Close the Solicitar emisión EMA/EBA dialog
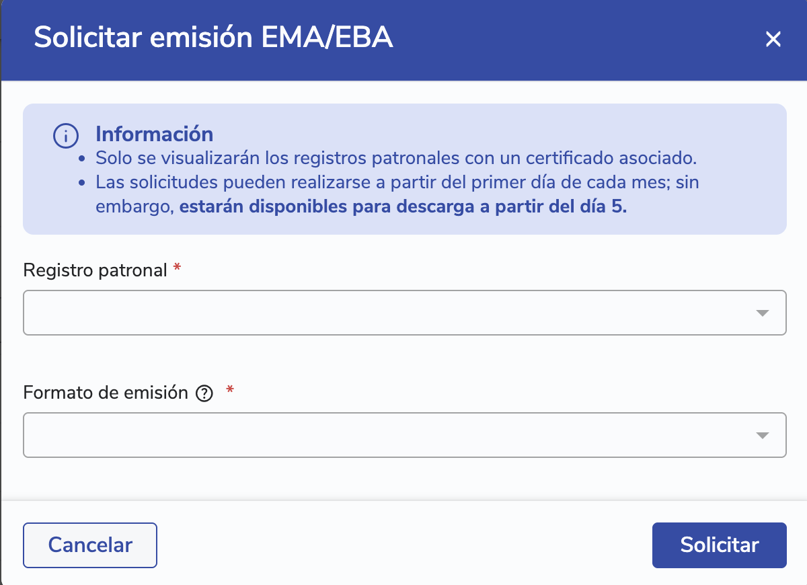The height and width of the screenshot is (585, 807). tap(773, 40)
